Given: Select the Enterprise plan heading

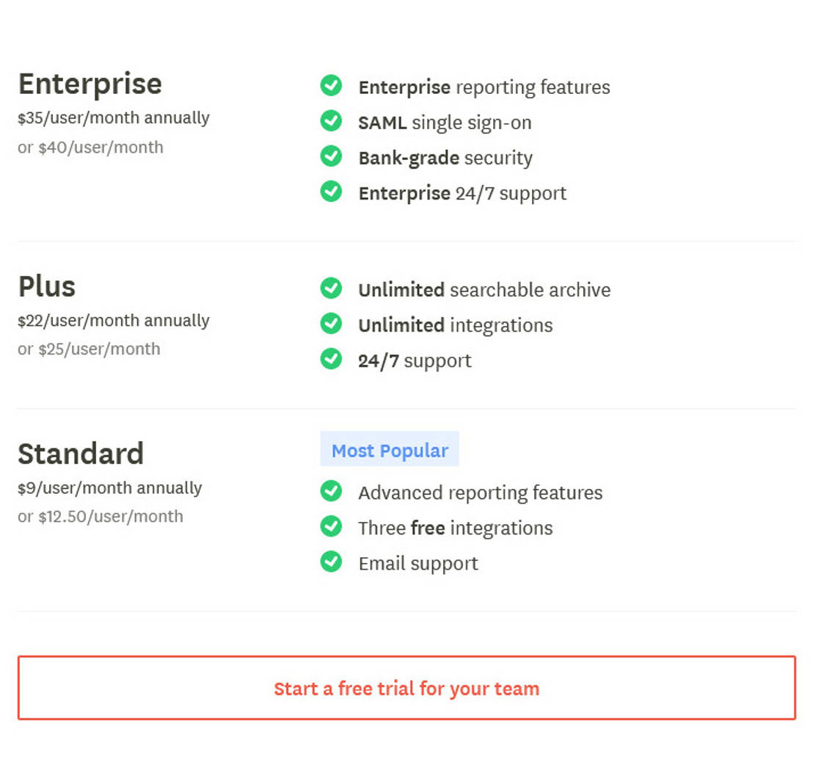Looking at the screenshot, I should point(90,84).
